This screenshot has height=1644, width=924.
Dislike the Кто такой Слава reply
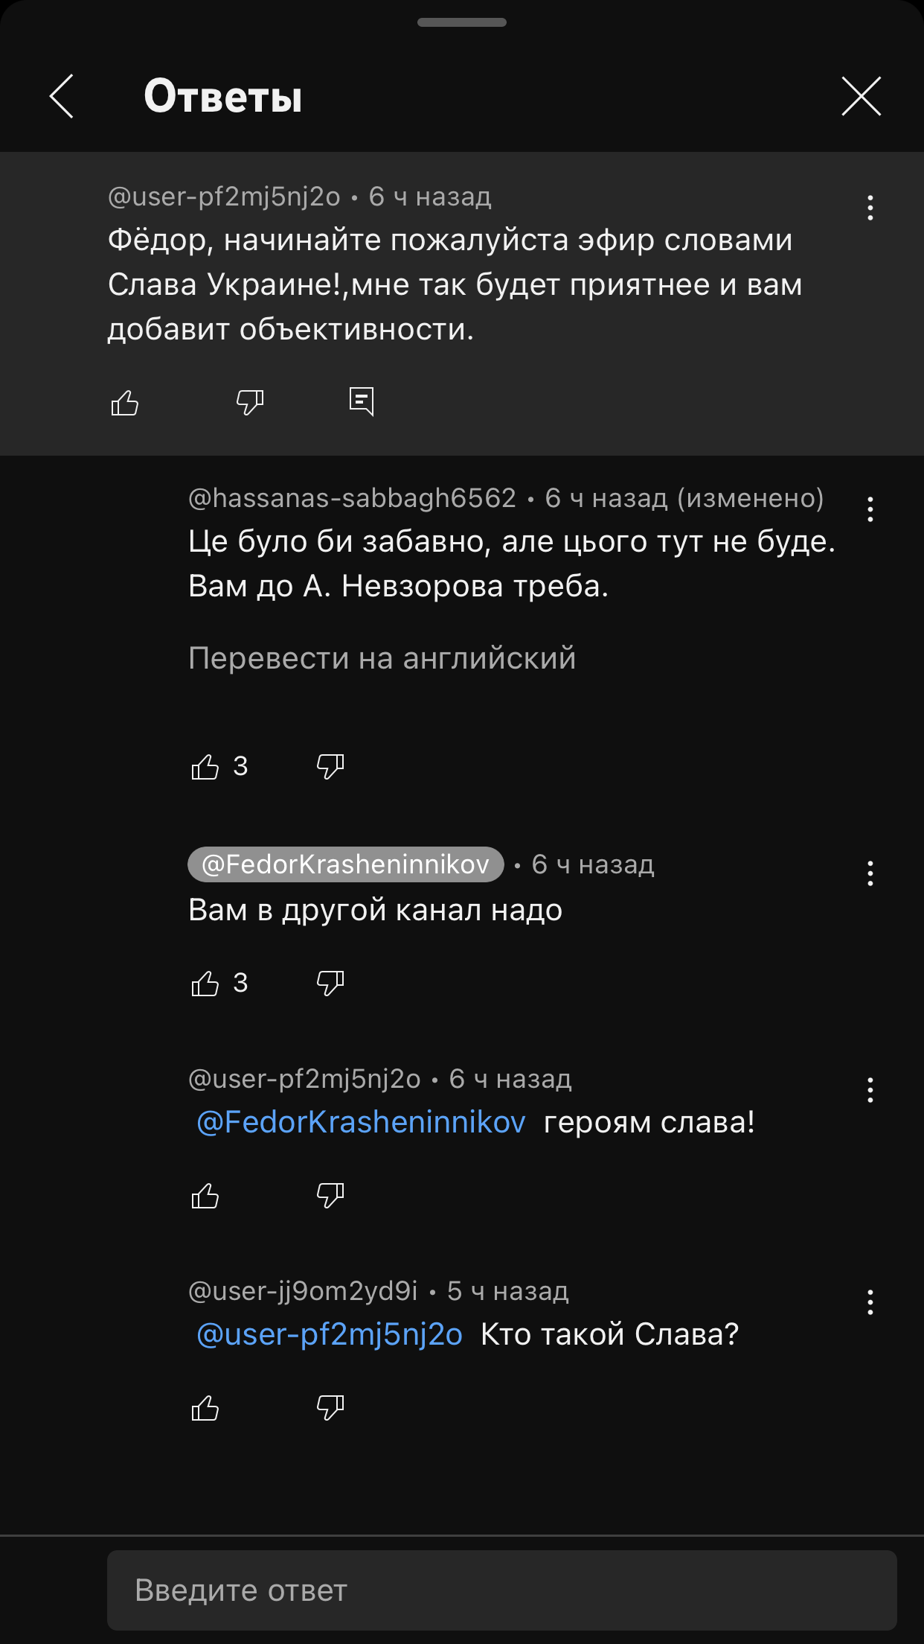(x=330, y=1408)
